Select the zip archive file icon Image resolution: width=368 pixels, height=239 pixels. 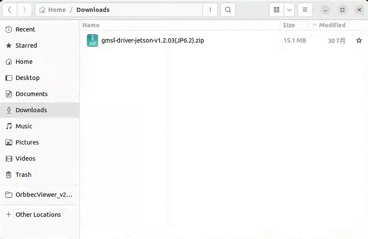(x=92, y=40)
